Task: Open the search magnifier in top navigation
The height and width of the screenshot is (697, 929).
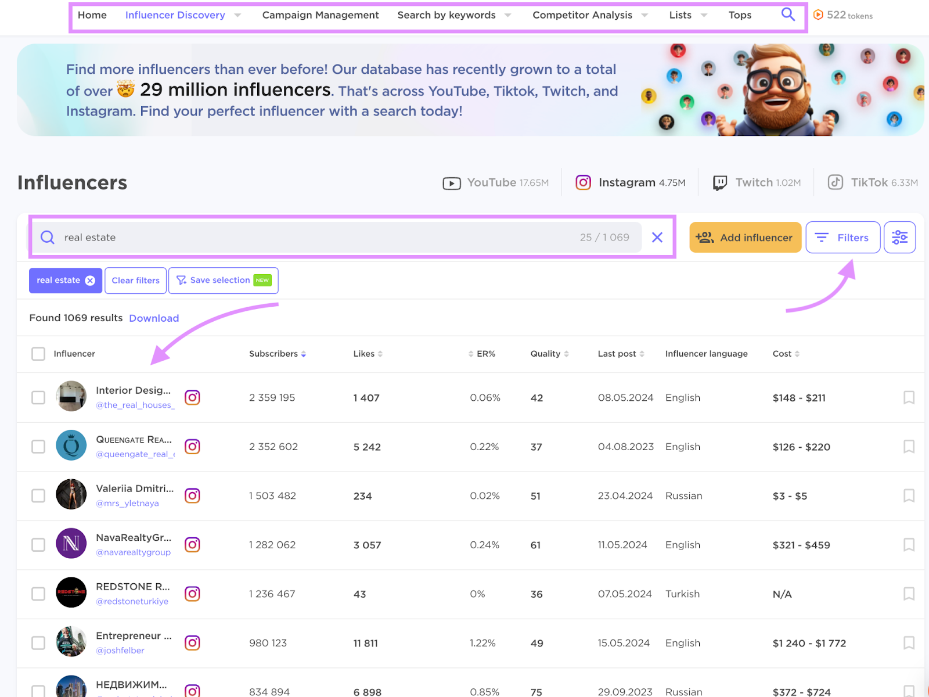Action: (x=788, y=15)
